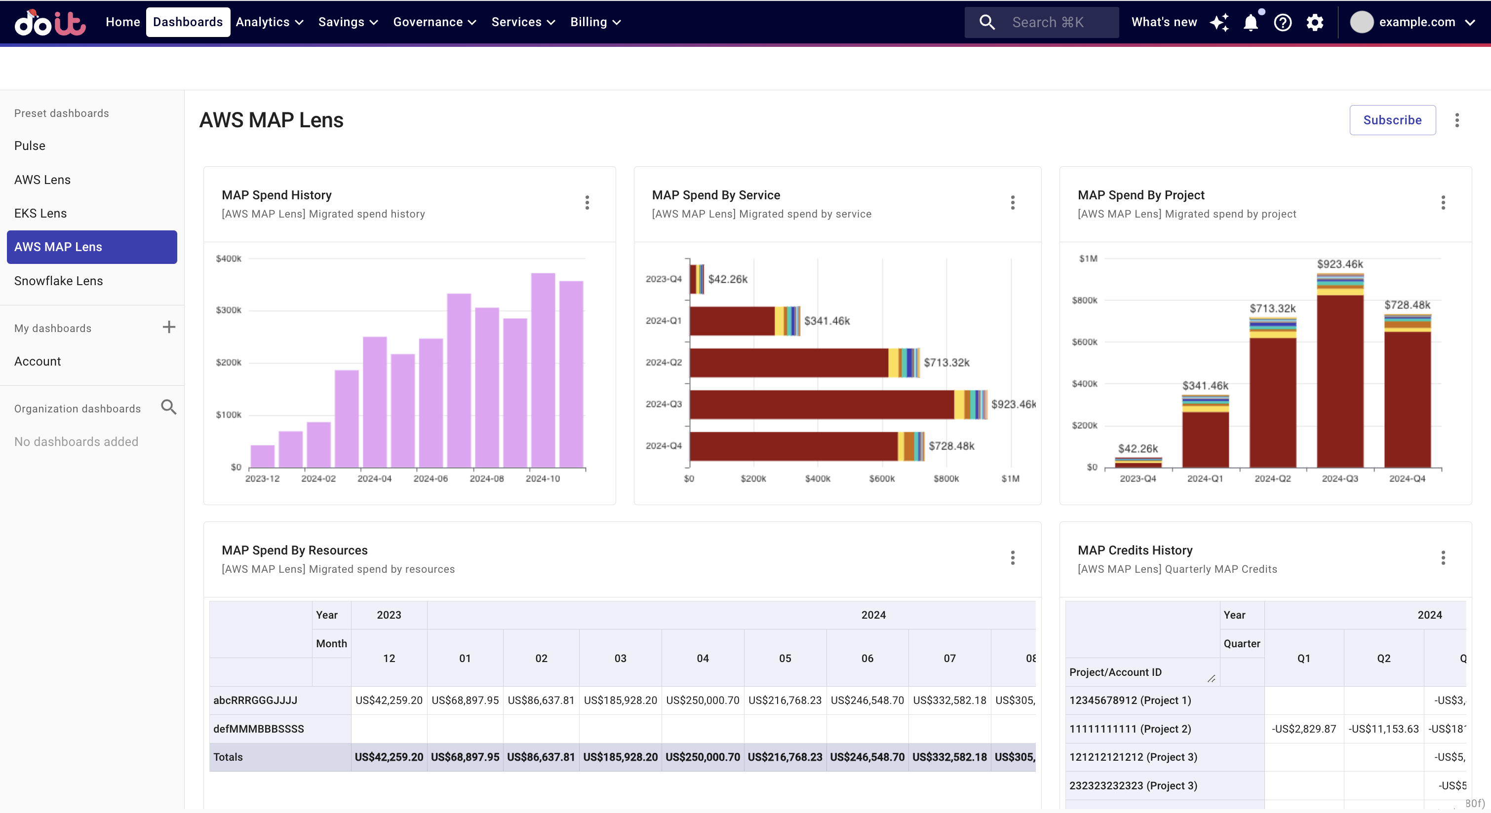
Task: Click the Q1 quarter column header
Action: click(x=1303, y=658)
